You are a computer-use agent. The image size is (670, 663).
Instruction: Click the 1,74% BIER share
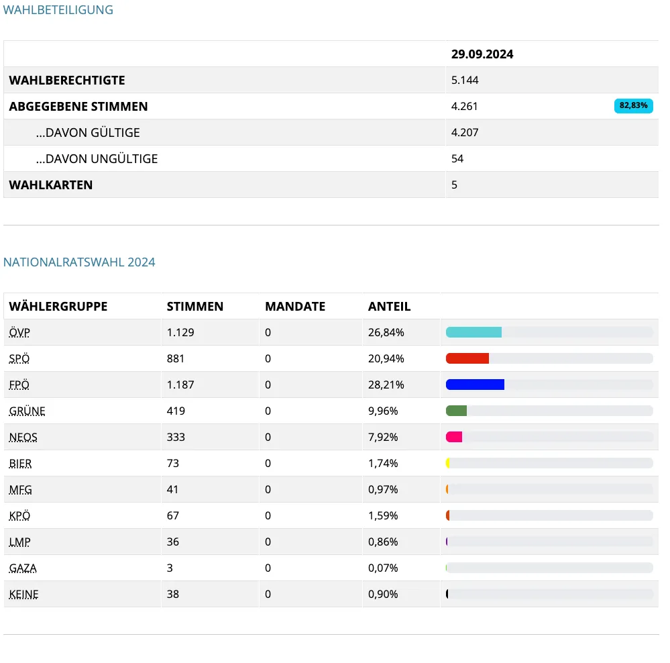[383, 464]
